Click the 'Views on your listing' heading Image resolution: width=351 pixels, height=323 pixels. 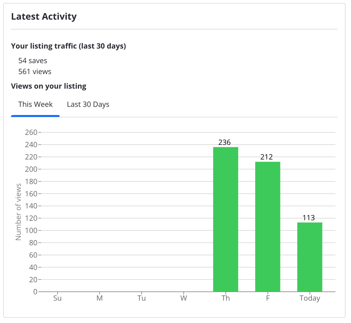click(x=48, y=86)
